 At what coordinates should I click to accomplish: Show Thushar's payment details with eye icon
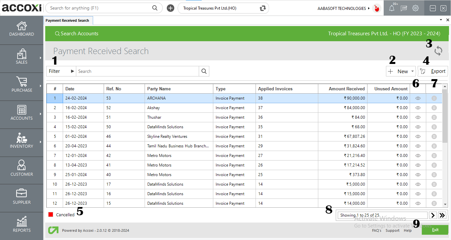pyautogui.click(x=418, y=117)
